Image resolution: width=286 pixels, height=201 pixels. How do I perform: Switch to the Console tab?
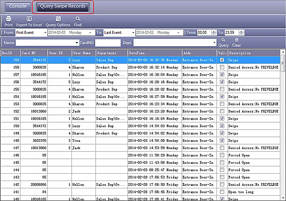(18, 7)
